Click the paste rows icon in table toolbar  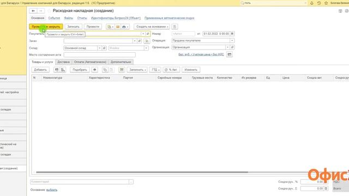click(x=111, y=70)
